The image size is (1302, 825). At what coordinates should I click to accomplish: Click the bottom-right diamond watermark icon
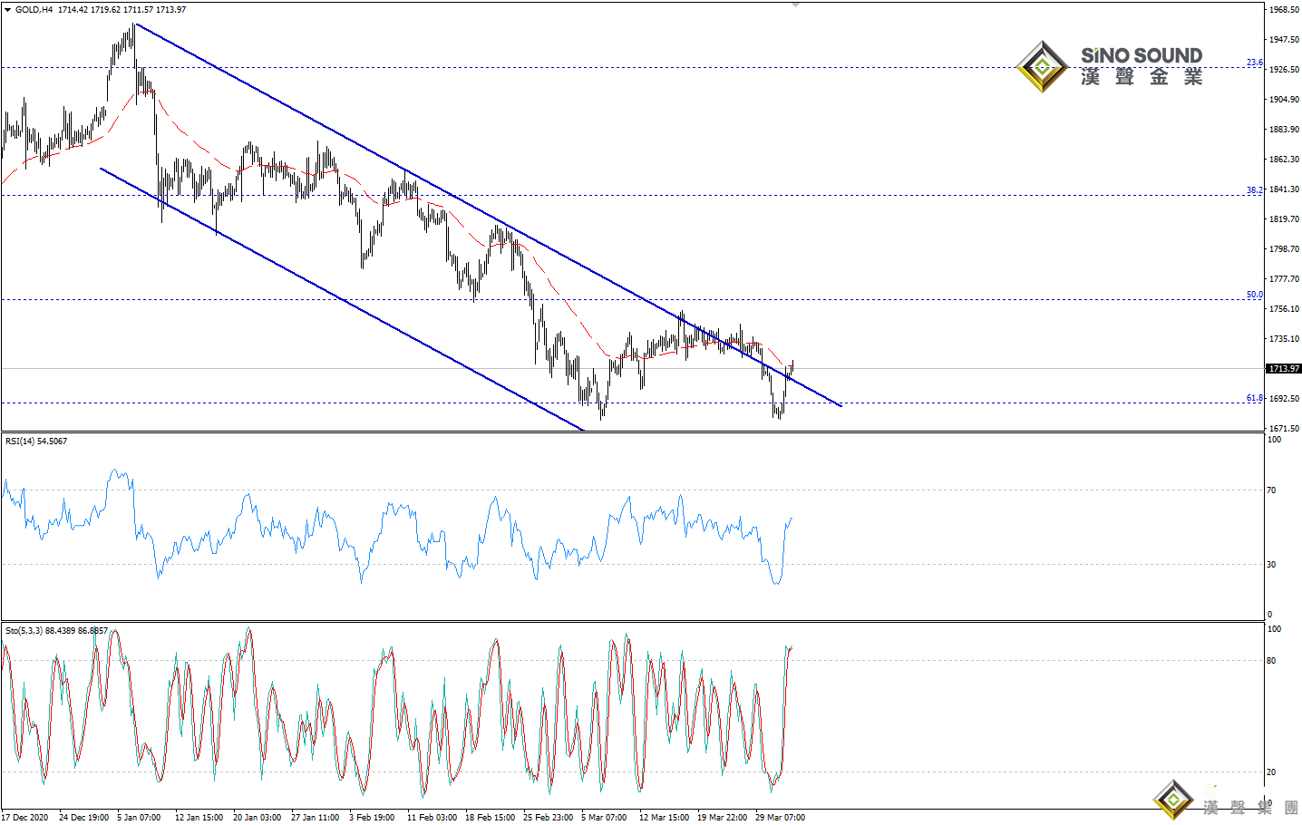click(x=1174, y=800)
